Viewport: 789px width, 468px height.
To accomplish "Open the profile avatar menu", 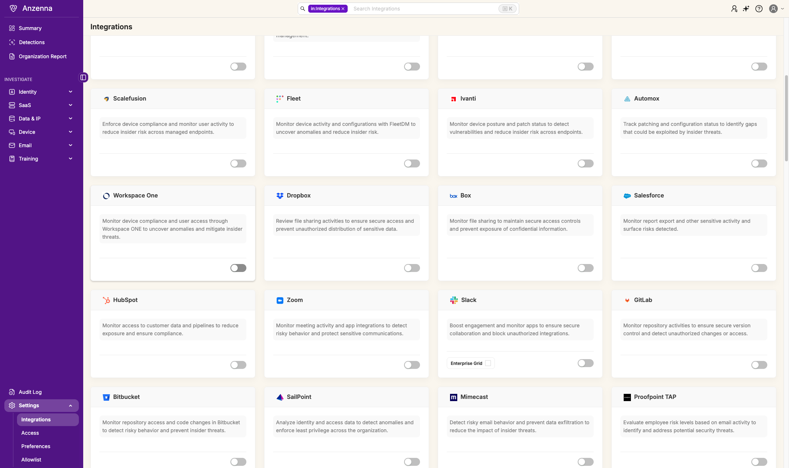I will [773, 9].
